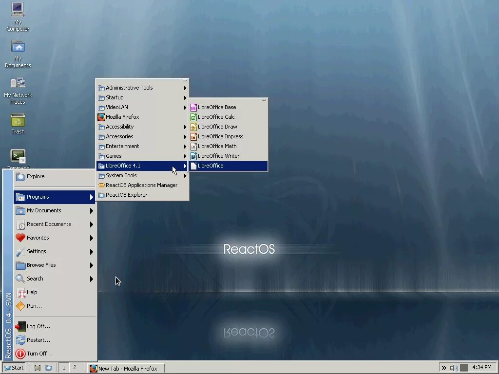The image size is (499, 374).
Task: Open Browse Files submenu
Action: click(x=55, y=265)
